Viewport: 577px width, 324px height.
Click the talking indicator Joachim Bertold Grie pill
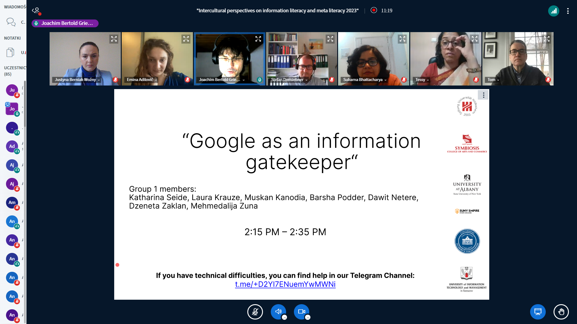[x=65, y=23]
